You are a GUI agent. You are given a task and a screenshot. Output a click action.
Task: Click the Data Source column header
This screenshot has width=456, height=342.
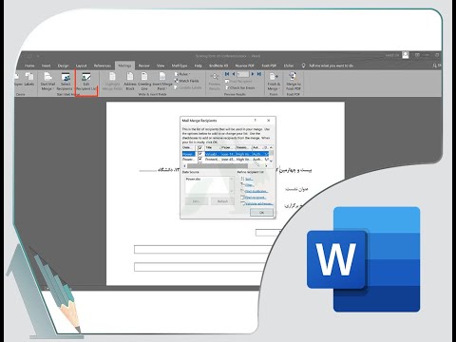click(189, 148)
